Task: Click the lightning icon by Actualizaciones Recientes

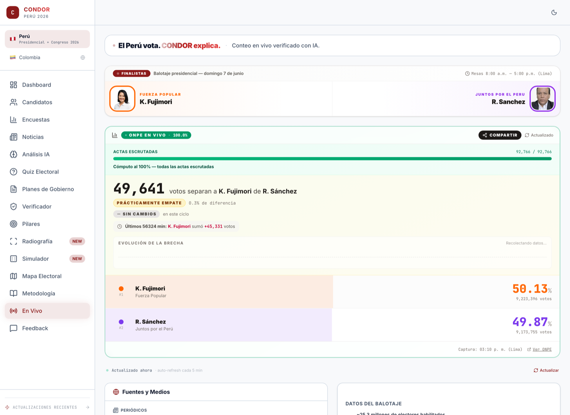Action: (x=7, y=407)
